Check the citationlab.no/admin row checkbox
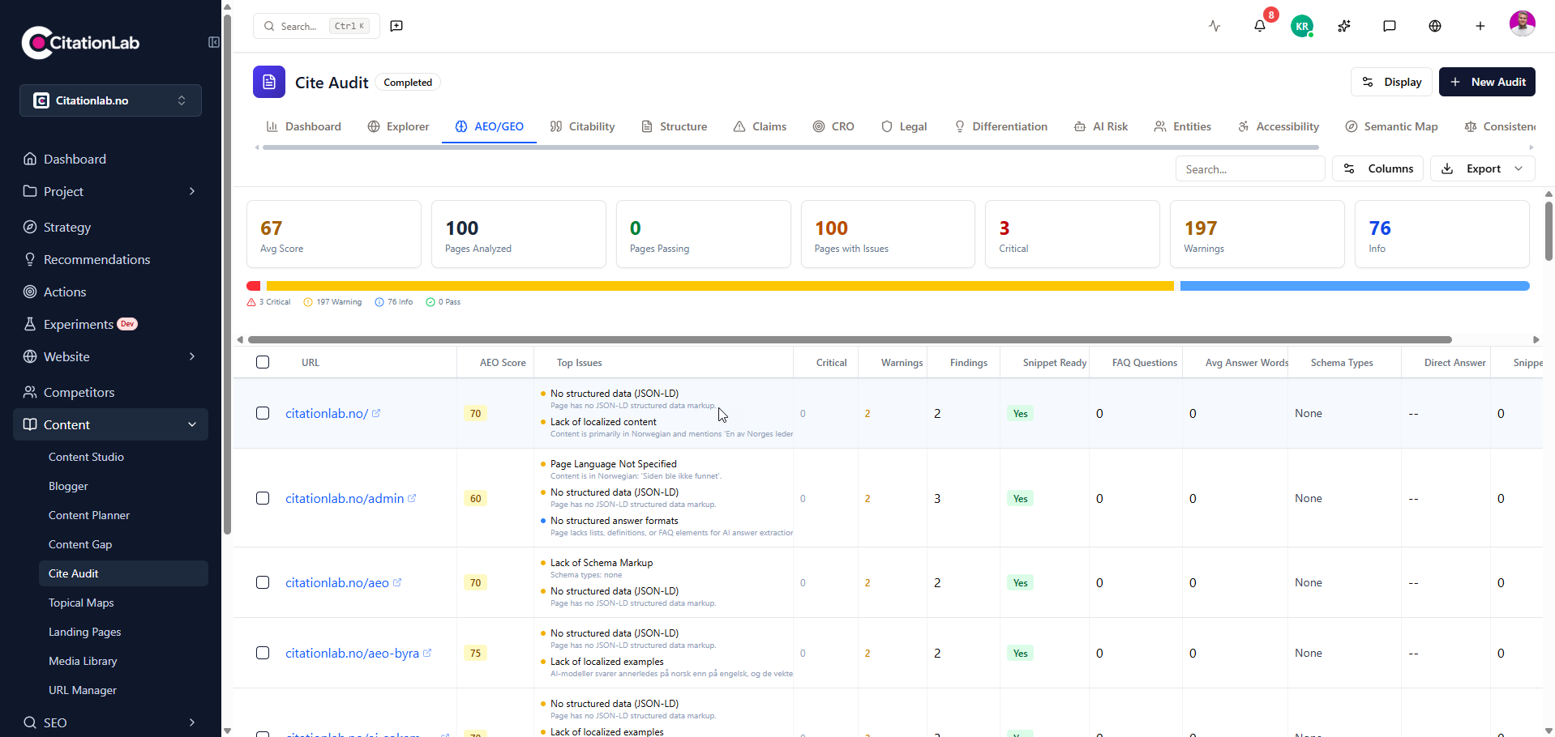The height and width of the screenshot is (737, 1555). click(x=263, y=498)
